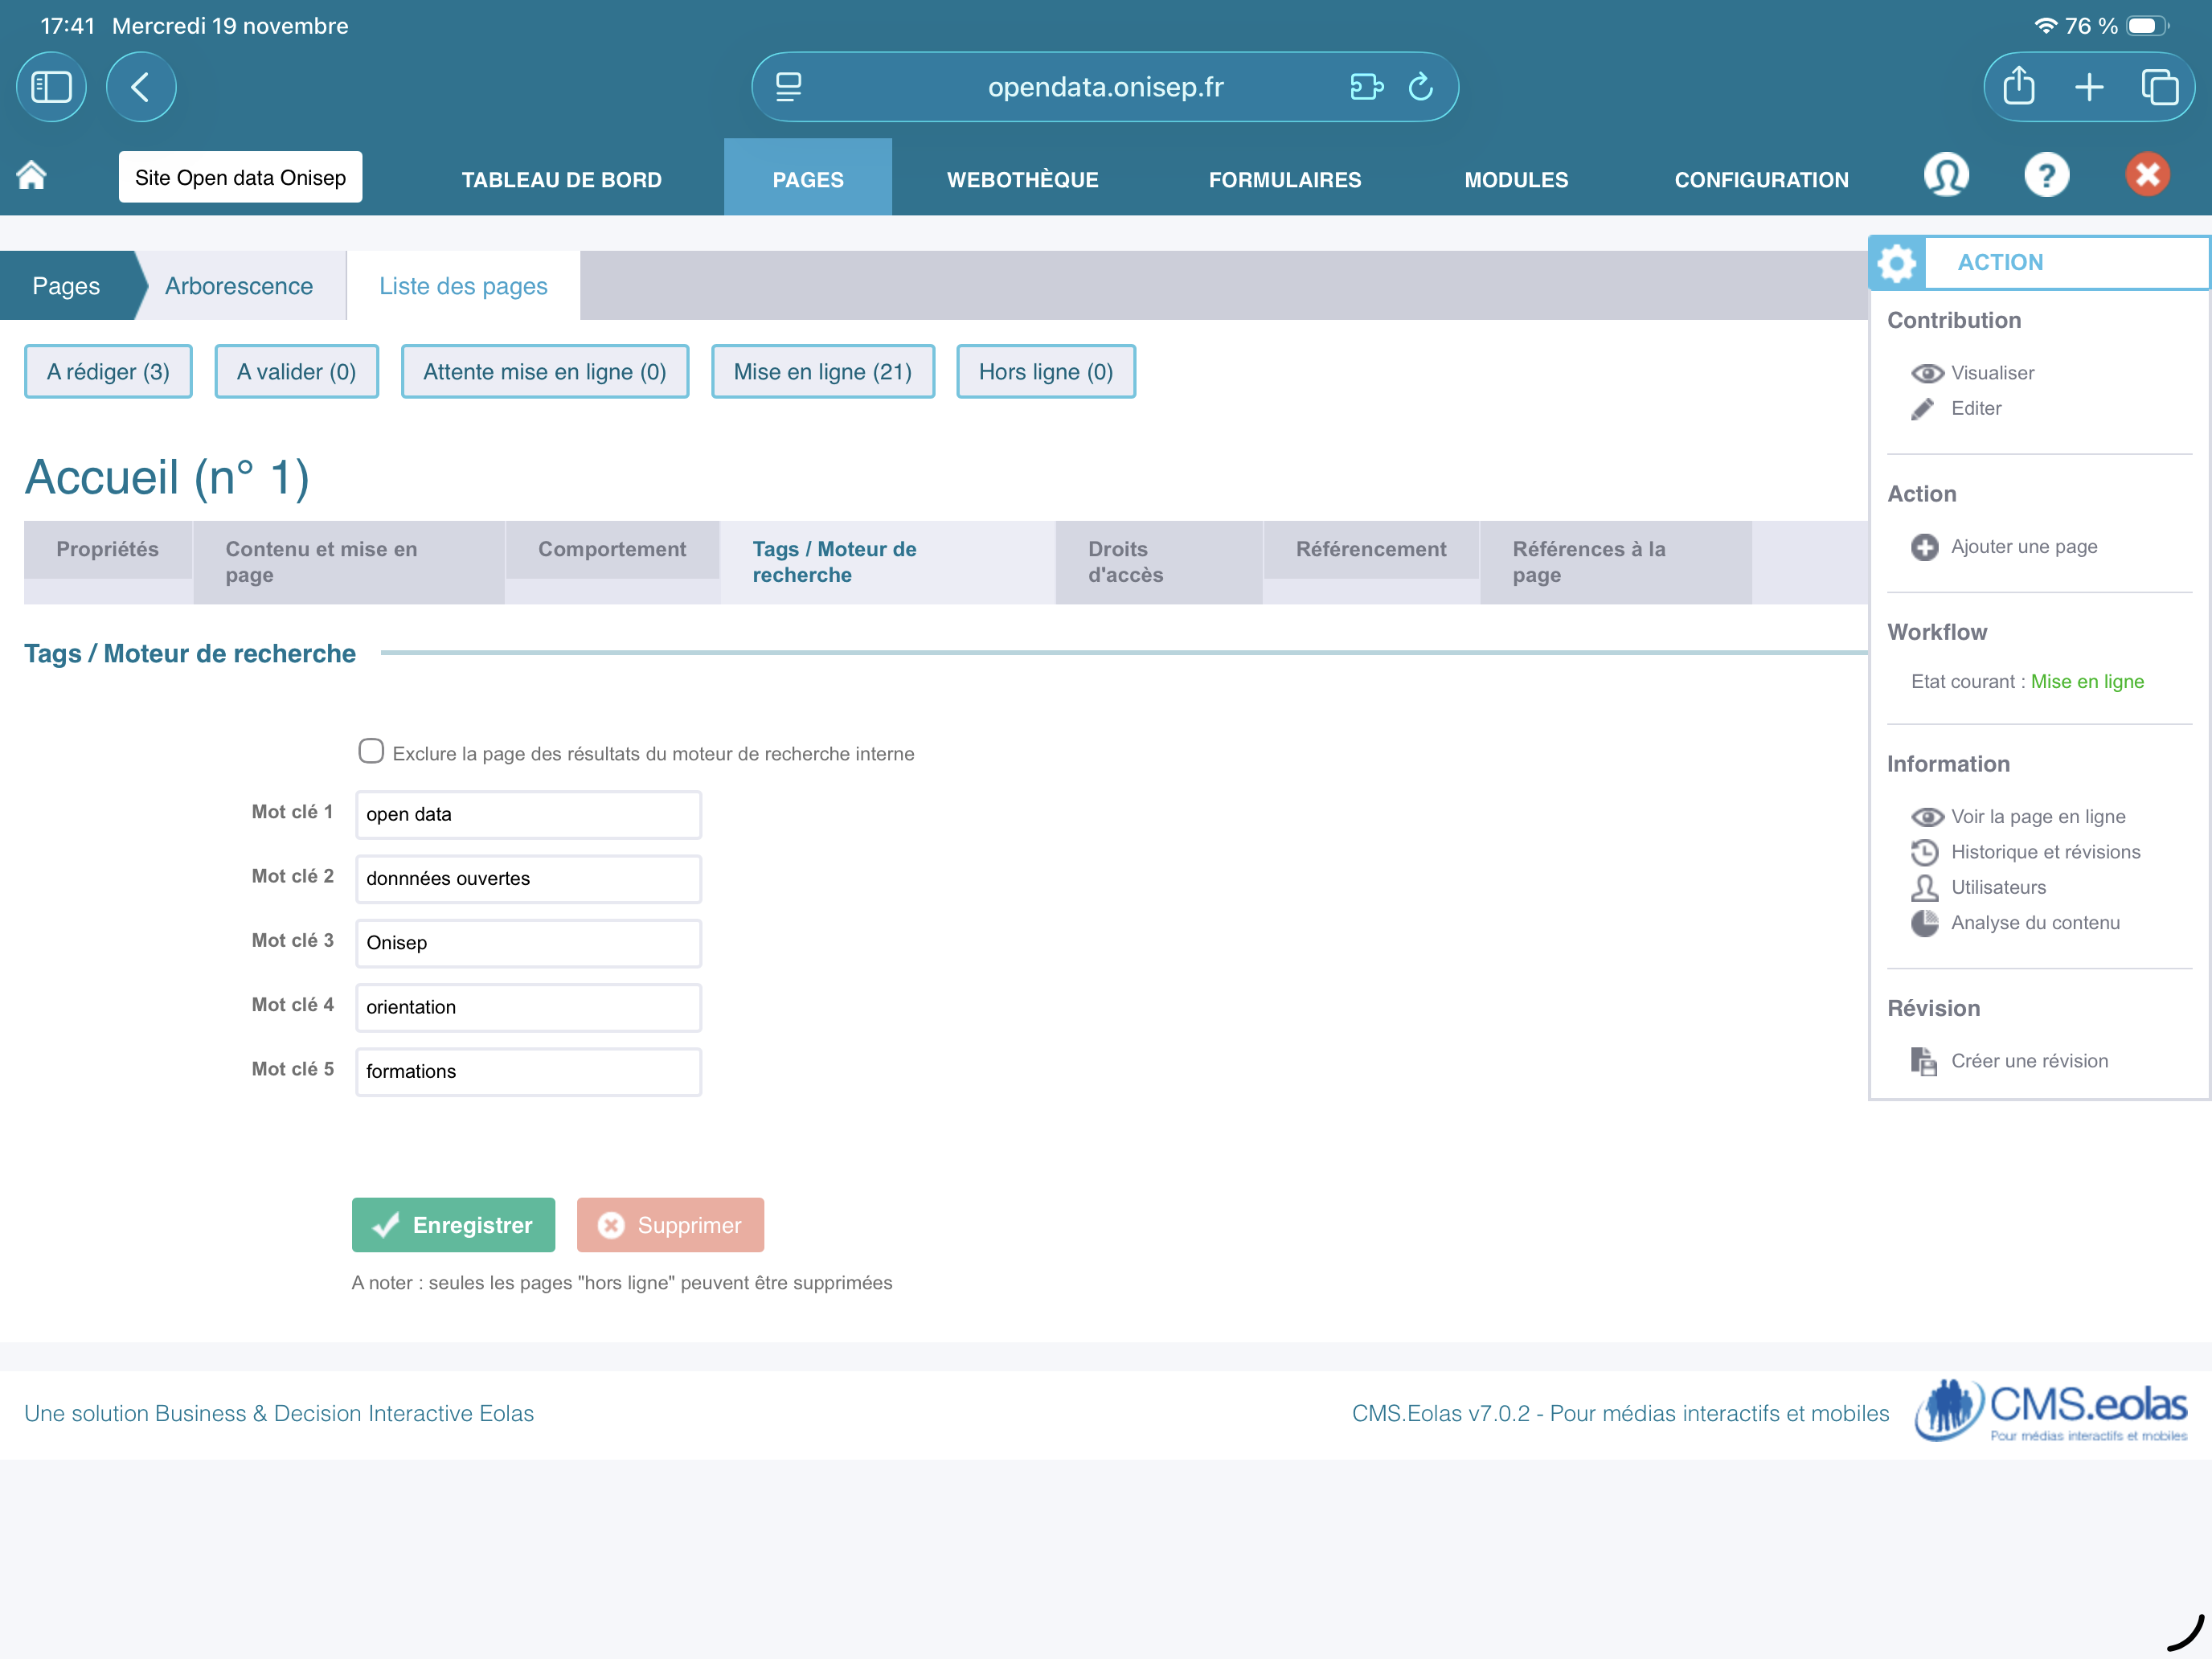This screenshot has height=1659, width=2212.
Task: Open the Arborescence breadcrumb link
Action: click(x=239, y=286)
